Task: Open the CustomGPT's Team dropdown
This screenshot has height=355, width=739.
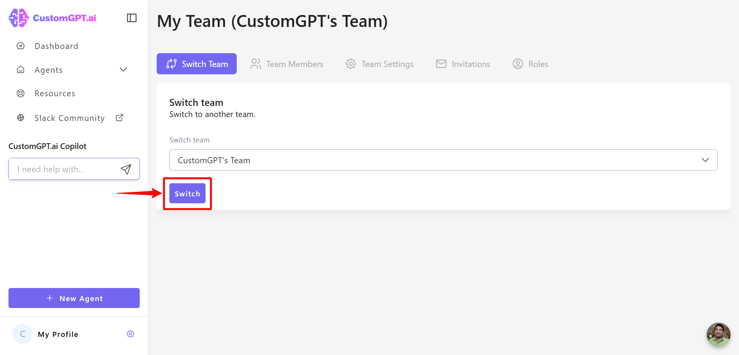Action: 443,160
